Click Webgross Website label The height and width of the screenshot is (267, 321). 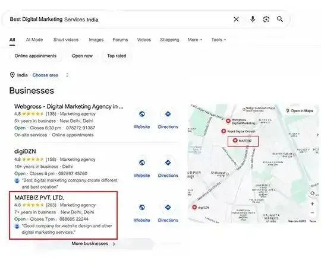(142, 126)
